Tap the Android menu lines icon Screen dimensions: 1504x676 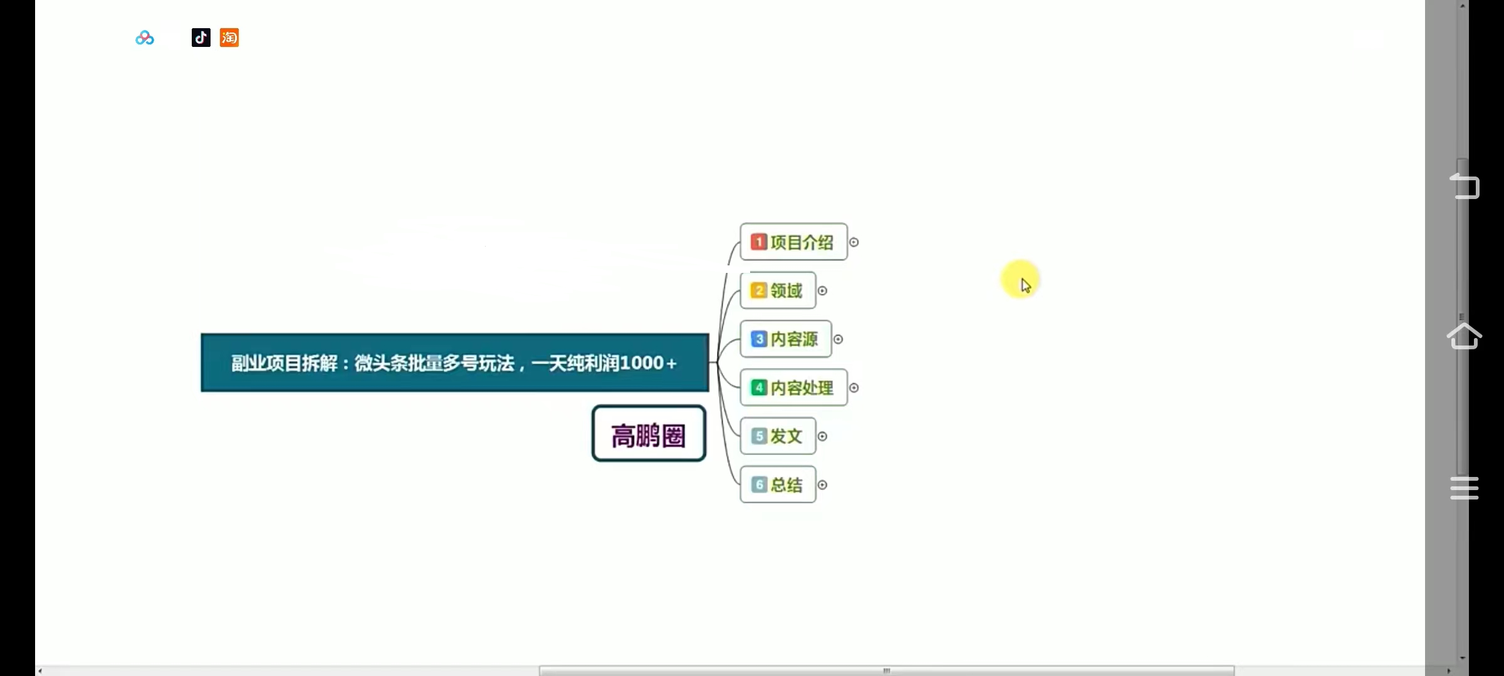tap(1465, 488)
